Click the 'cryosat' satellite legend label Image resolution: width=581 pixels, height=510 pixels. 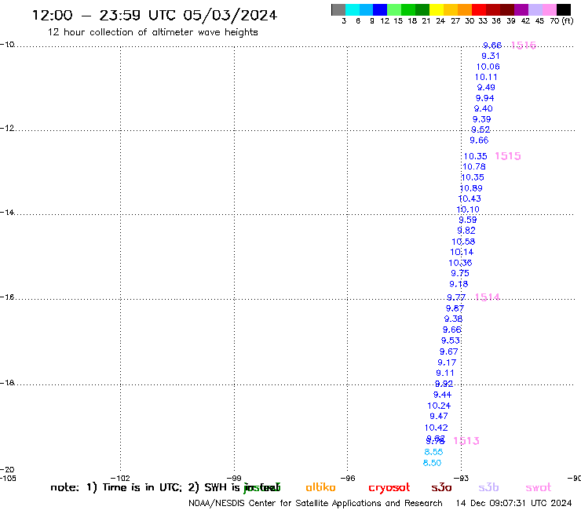point(389,488)
